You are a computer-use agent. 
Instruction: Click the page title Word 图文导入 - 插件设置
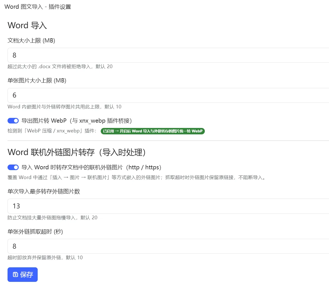click(38, 7)
